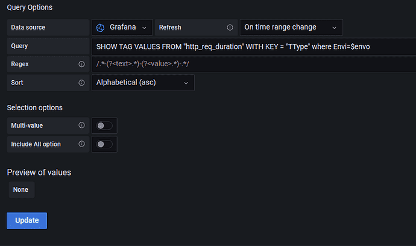This screenshot has height=246, width=416.
Task: Turn on the Include All option switch
Action: click(104, 144)
